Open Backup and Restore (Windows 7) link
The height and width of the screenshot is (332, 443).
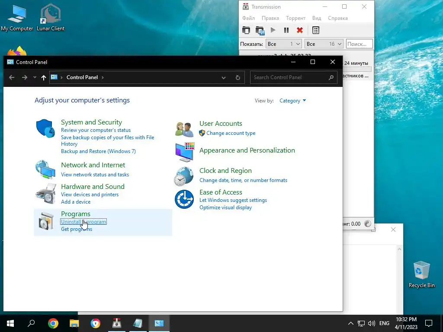click(98, 151)
